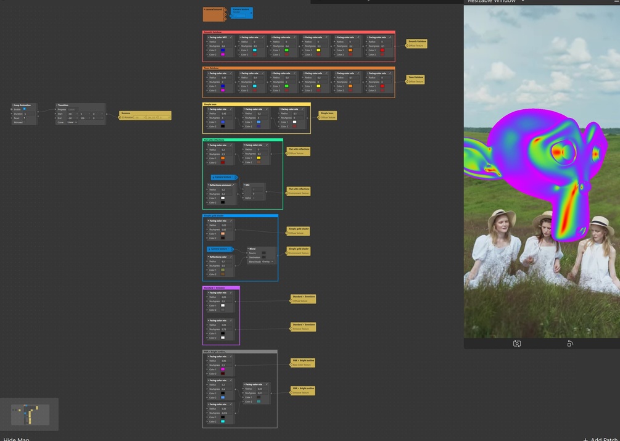Select the Flat with reflections comment header

click(243, 140)
